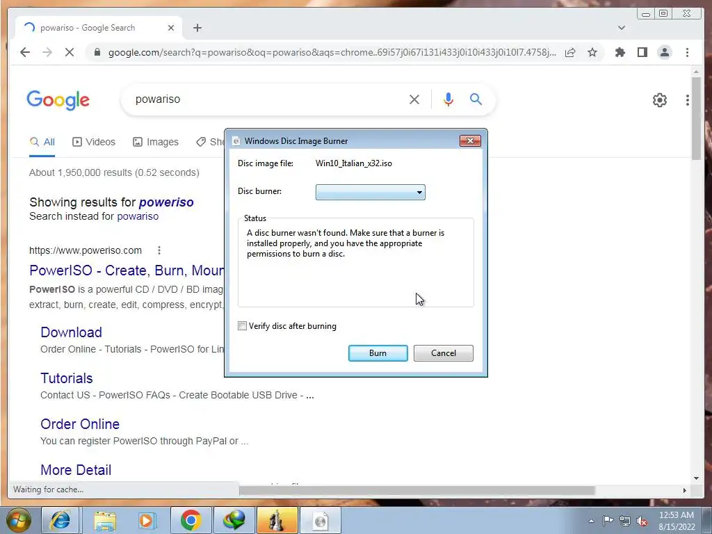Switch to the Videos results tab
712x534 pixels.
pos(94,142)
